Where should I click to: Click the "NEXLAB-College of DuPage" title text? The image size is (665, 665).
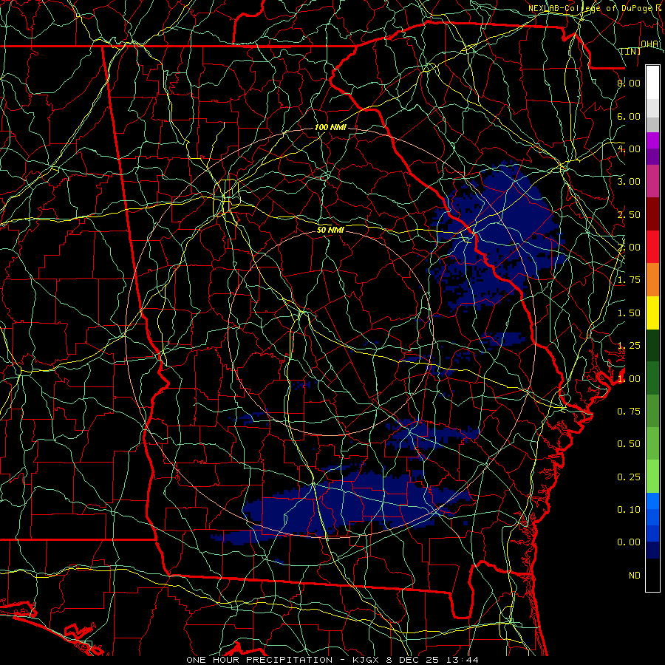[x=590, y=8]
